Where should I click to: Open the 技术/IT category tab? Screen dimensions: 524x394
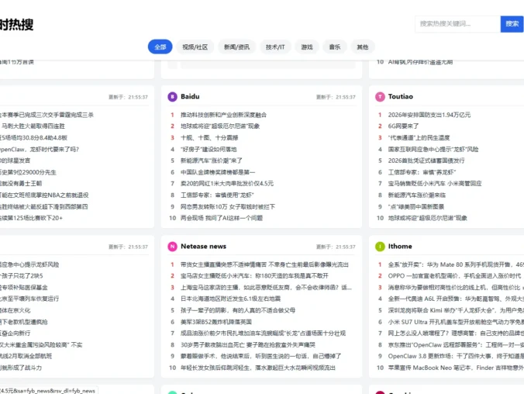(275, 47)
